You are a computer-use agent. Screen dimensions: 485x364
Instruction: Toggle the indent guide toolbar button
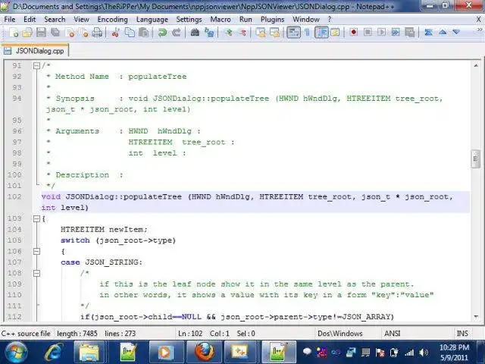point(321,32)
